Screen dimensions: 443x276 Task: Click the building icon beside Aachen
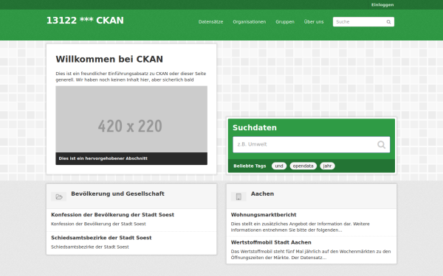238,197
